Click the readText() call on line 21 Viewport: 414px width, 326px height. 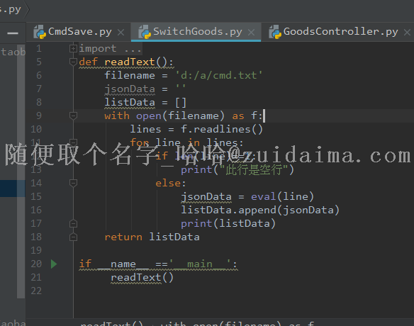(x=142, y=277)
